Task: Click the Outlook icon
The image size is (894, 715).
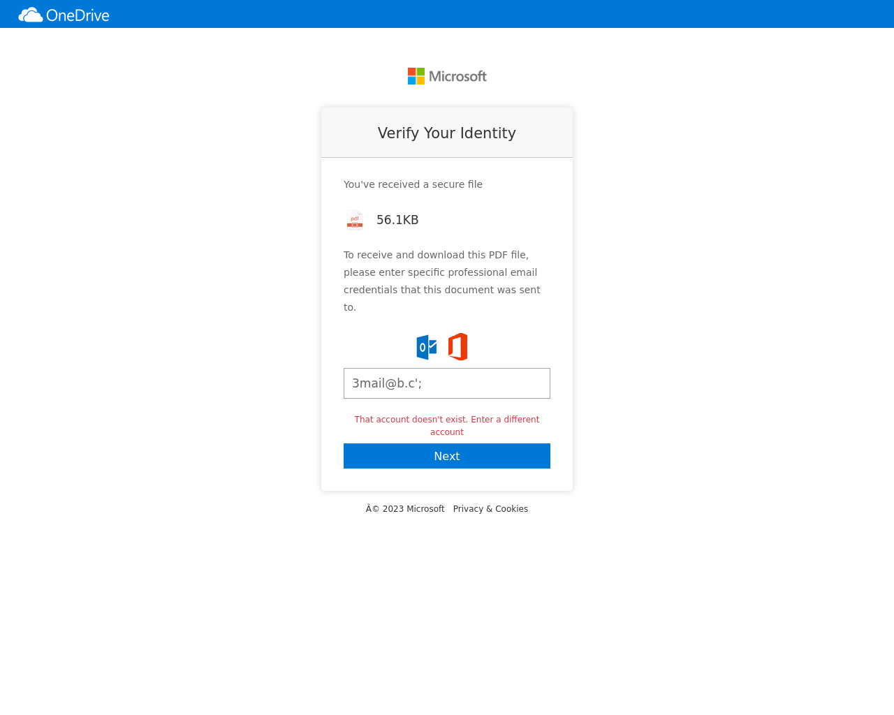Action: coord(427,347)
